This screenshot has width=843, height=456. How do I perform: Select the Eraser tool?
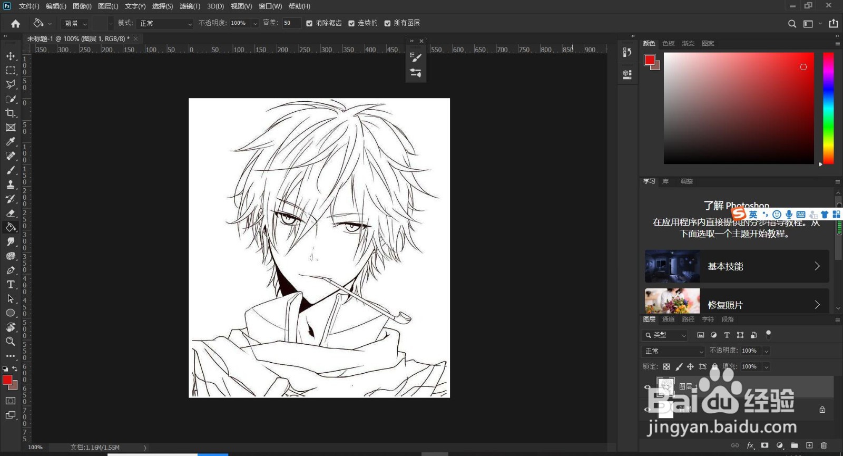(11, 213)
